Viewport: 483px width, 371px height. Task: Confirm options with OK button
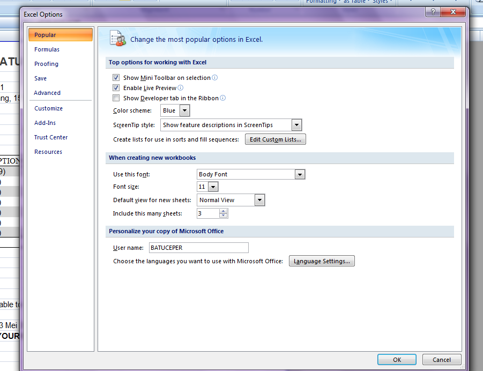coord(397,360)
